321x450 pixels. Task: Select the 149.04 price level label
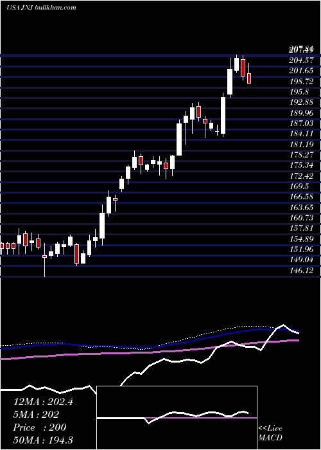tap(301, 260)
